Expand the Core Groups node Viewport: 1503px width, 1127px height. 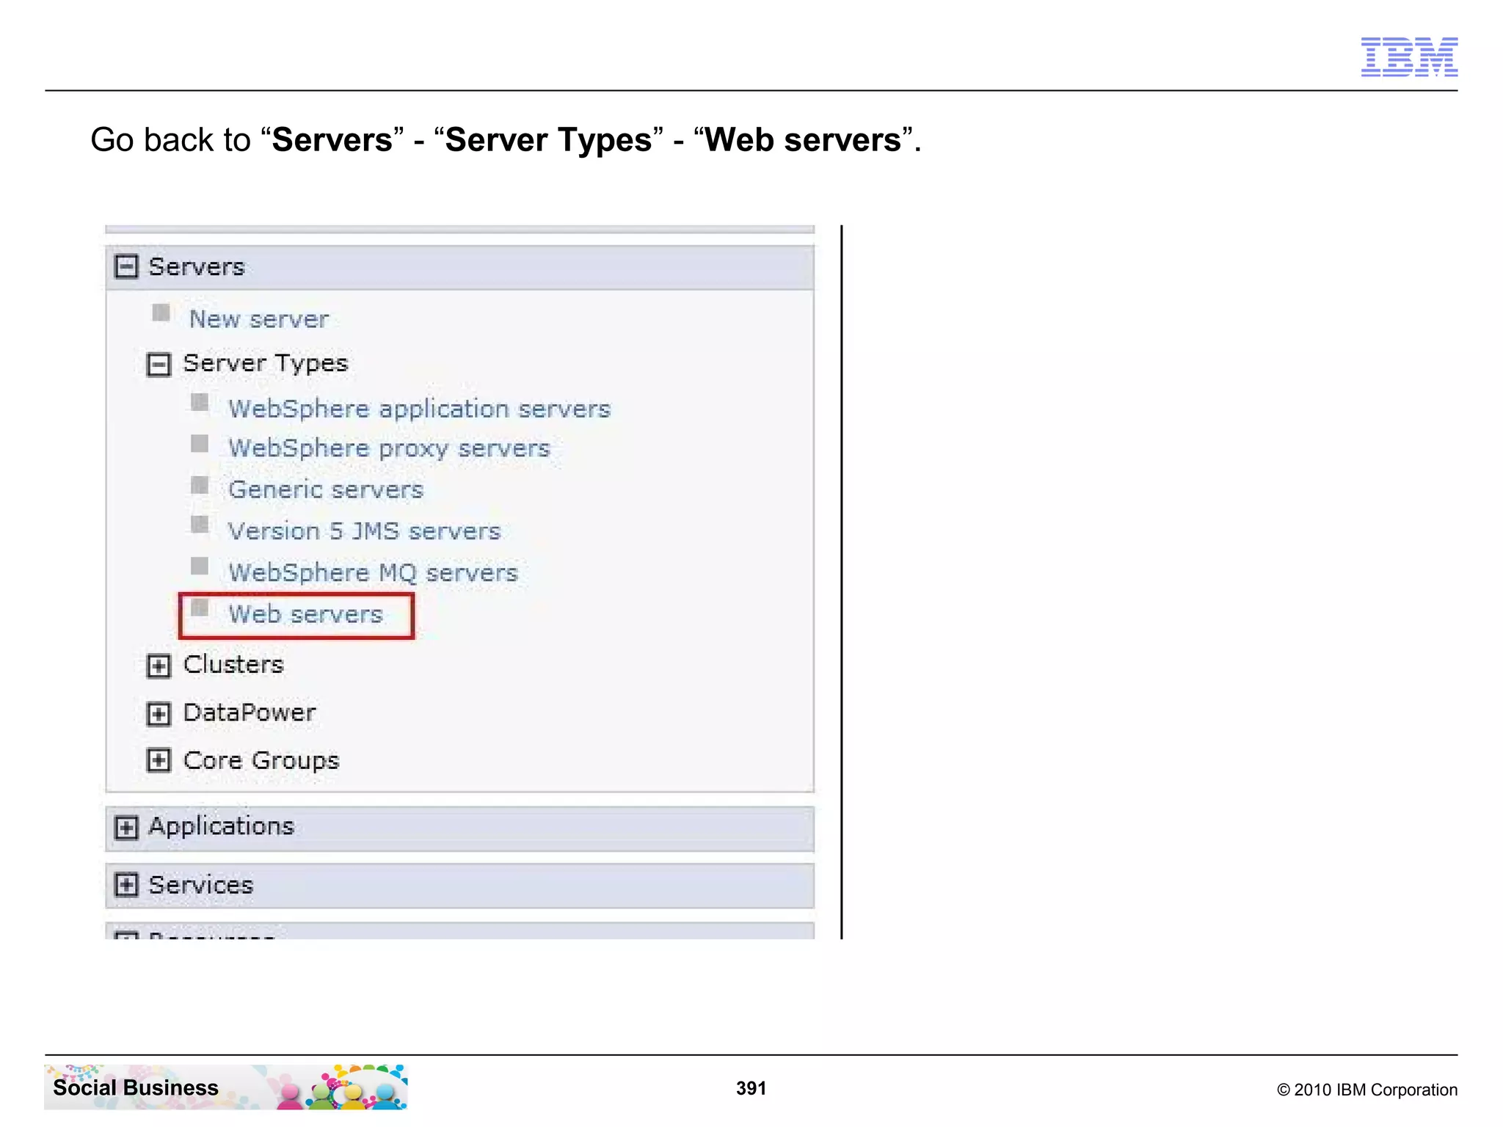point(159,760)
